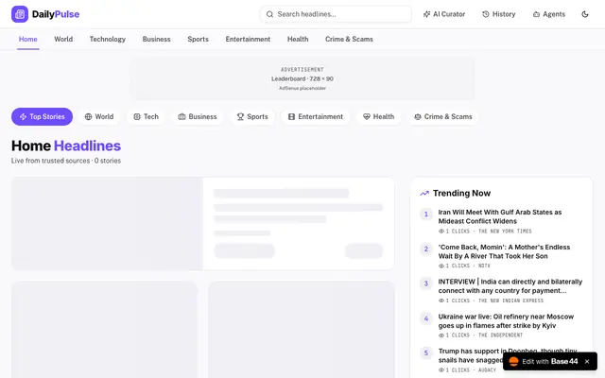Filter headlines by Entertainment chip

tap(316, 117)
